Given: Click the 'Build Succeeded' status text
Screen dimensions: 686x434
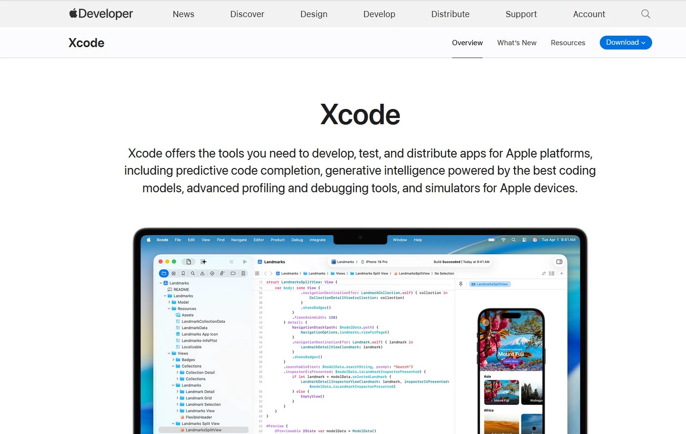Looking at the screenshot, I should tap(447, 262).
